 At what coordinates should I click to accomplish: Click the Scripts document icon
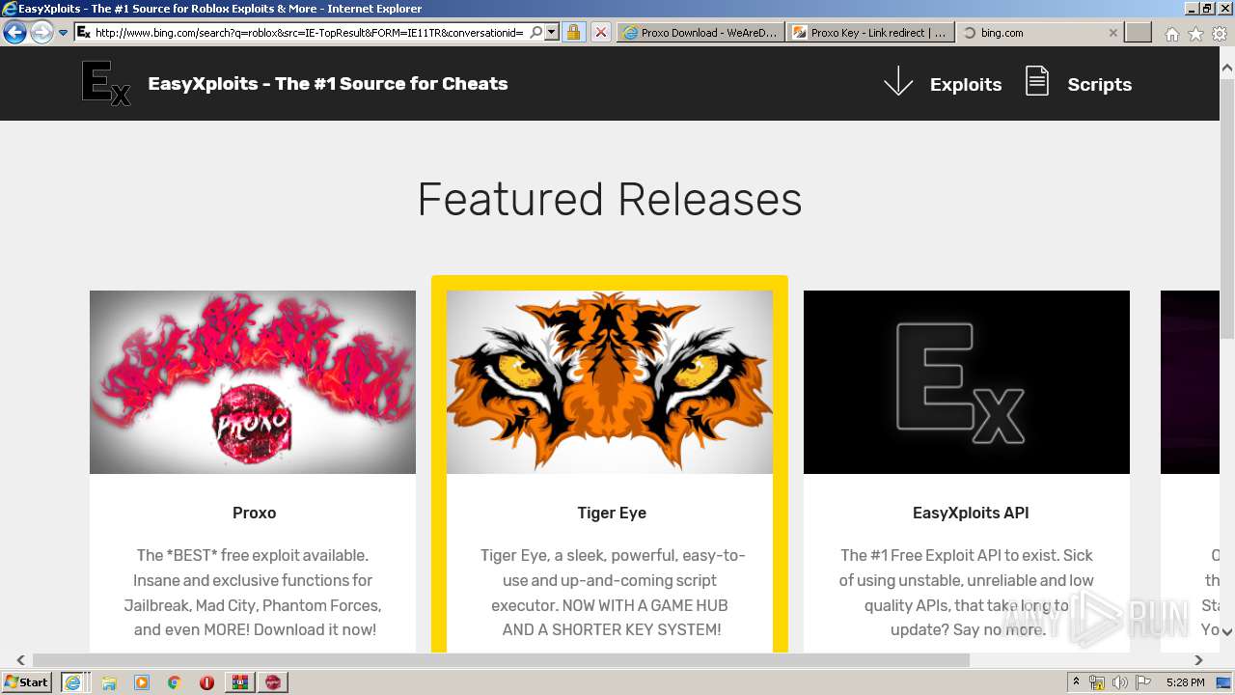point(1037,81)
